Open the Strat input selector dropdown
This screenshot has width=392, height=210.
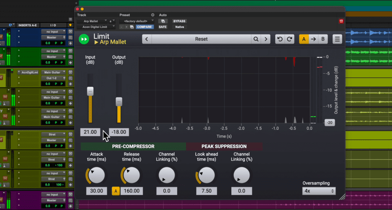[53, 134]
